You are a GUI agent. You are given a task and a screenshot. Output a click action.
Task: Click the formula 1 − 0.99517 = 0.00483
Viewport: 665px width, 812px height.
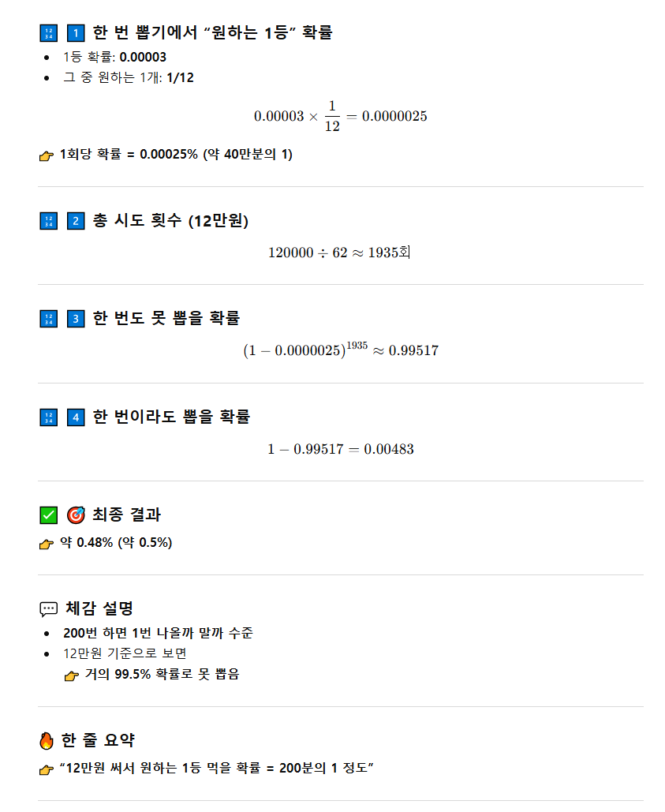340,449
